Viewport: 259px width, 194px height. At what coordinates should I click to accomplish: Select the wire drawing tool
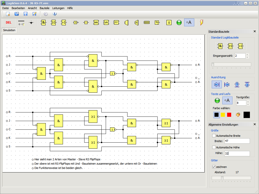coord(21,23)
